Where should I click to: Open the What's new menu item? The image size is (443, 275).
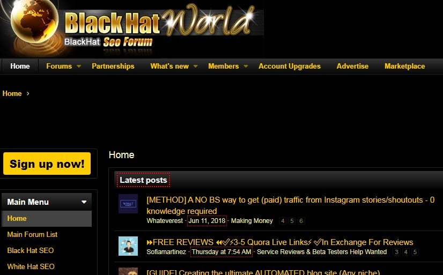(169, 66)
